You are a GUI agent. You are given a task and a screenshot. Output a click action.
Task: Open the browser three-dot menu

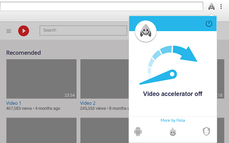pyautogui.click(x=221, y=6)
